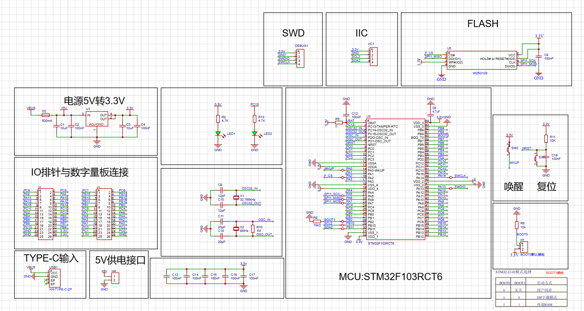Click the 32.768kHz crystal X1
The height and width of the screenshot is (311, 584).
coord(236,198)
